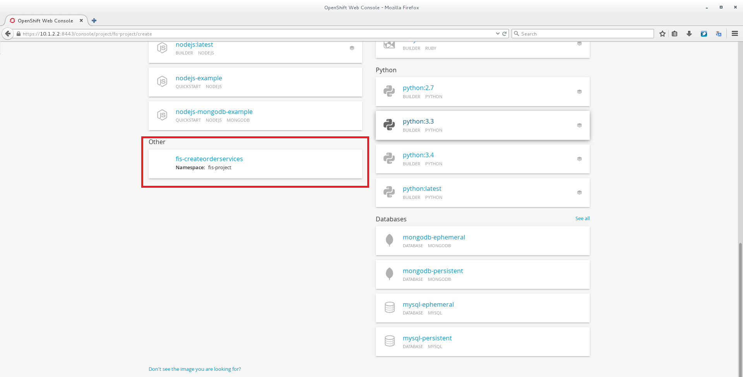Click the Node.js icon on nodejs-example card

(162, 82)
